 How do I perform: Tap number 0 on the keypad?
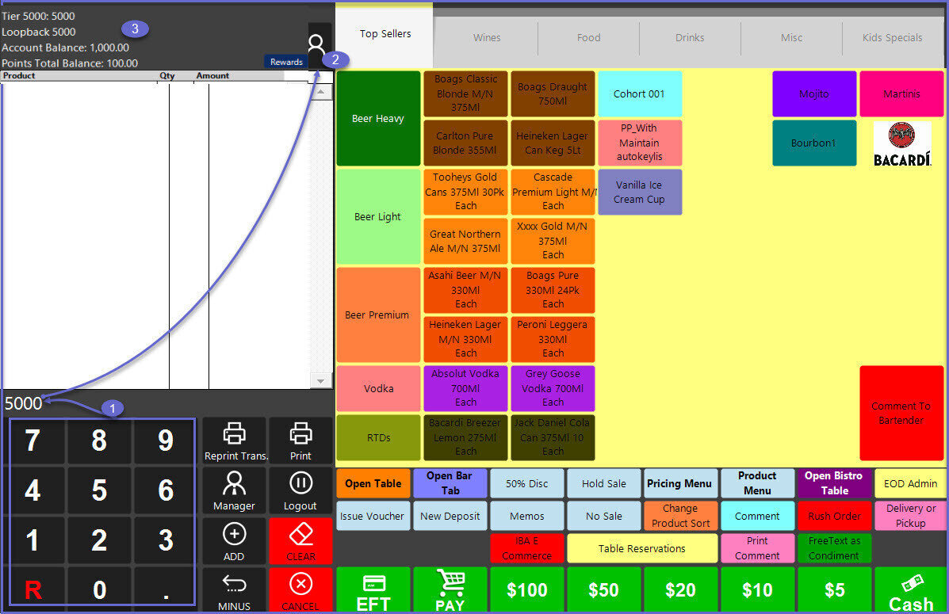[99, 589]
